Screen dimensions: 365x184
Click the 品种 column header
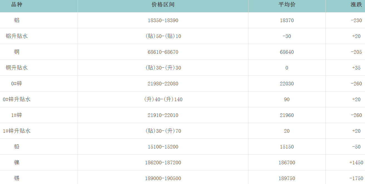pos(17,5)
